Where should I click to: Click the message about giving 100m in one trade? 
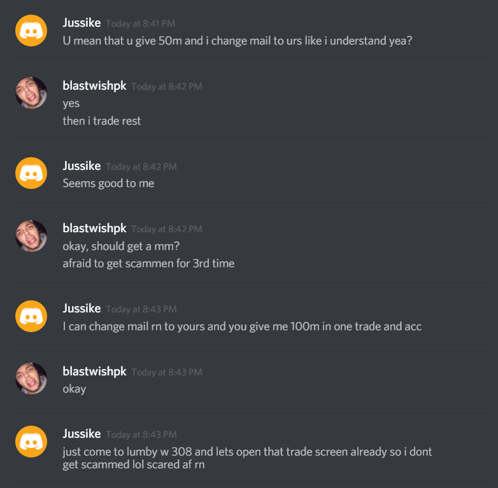pyautogui.click(x=242, y=326)
